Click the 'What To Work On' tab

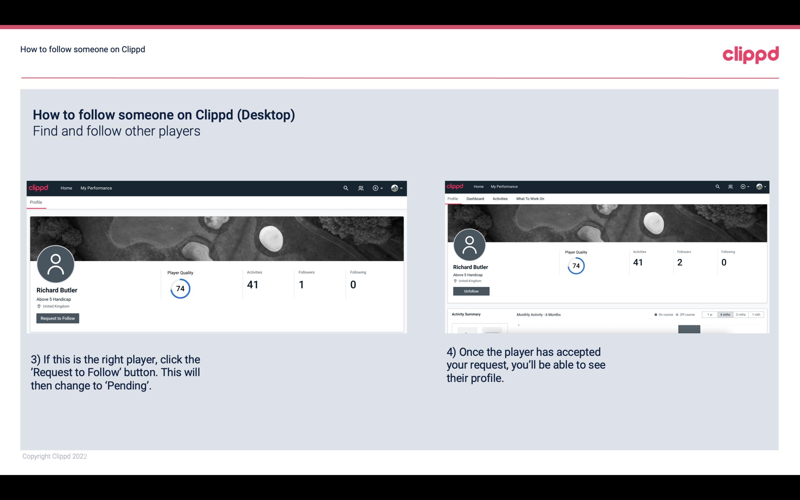(x=530, y=199)
